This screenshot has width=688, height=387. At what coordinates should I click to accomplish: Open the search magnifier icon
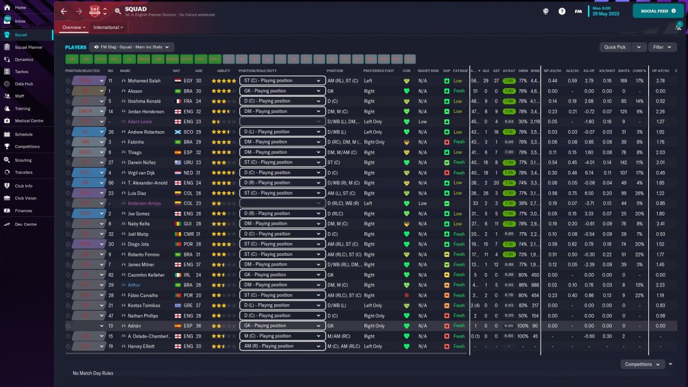[118, 11]
